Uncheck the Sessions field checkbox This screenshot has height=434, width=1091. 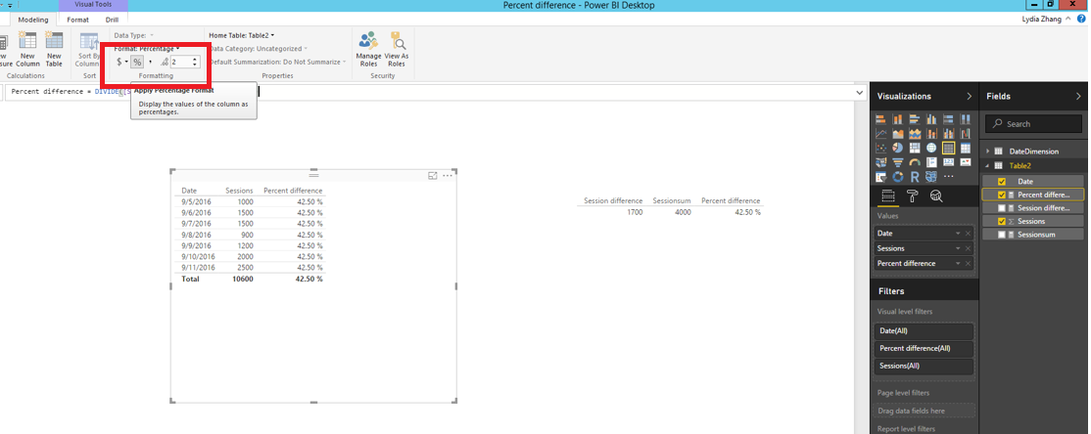pos(1001,221)
